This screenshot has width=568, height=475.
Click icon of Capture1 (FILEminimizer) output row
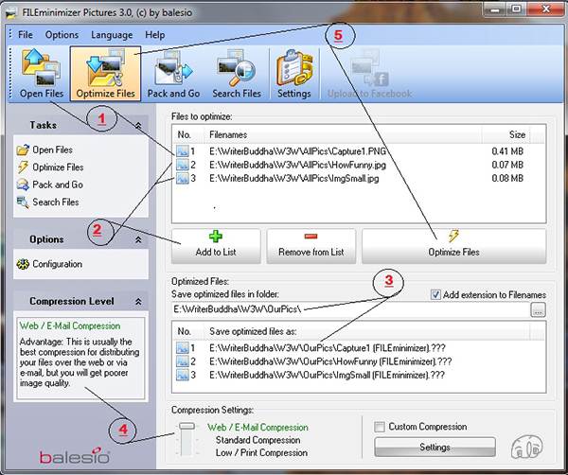pos(183,348)
